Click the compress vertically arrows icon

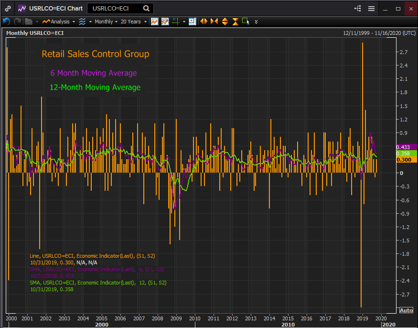tap(236, 22)
